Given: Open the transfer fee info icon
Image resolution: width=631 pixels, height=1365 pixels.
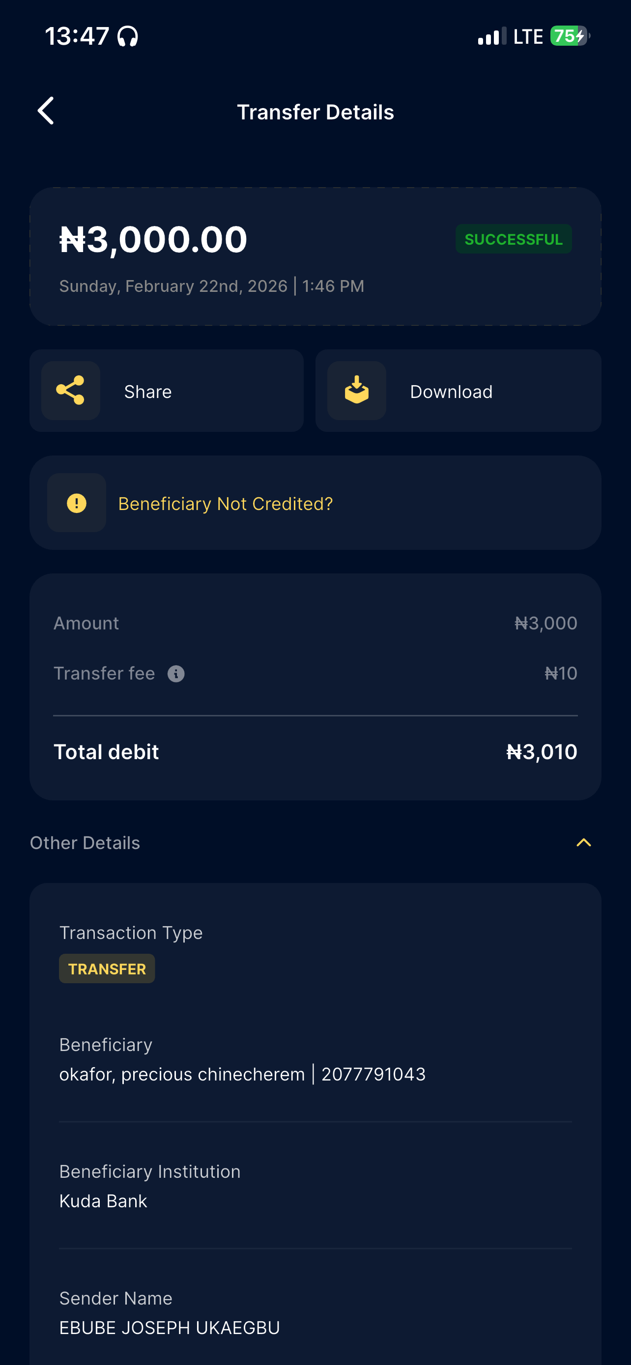Looking at the screenshot, I should (x=176, y=674).
